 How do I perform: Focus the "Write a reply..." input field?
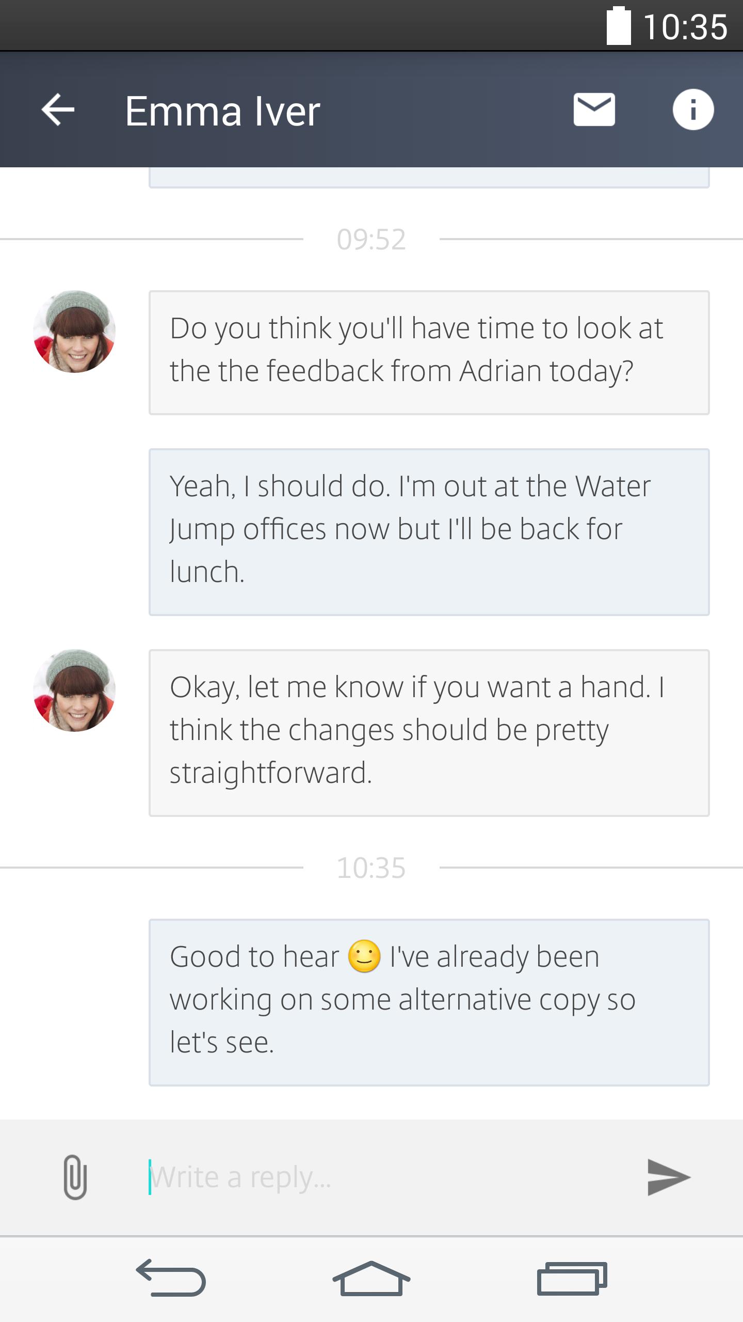point(382,1177)
